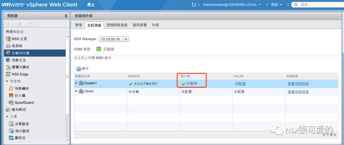The image size is (344, 145).
Task: Click the 服务编排 icon
Action: pos(11,88)
